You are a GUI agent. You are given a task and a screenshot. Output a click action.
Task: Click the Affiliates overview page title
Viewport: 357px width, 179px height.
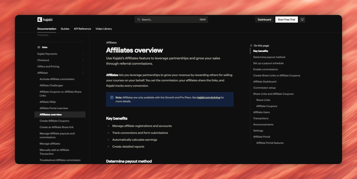[x=135, y=50]
